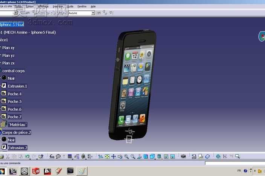Open the Affichage menu
This screenshot has height=176, width=265.
coord(43,6)
